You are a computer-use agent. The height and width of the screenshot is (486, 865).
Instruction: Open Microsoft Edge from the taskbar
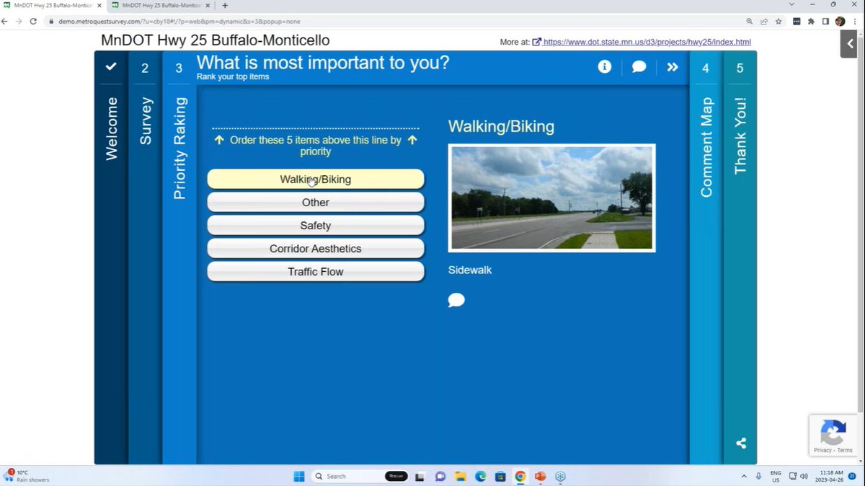pyautogui.click(x=480, y=476)
